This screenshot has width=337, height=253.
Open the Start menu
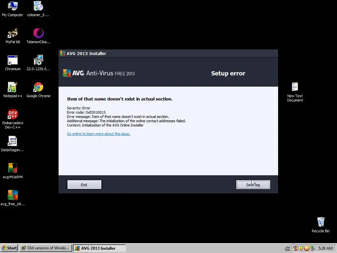tap(9, 248)
